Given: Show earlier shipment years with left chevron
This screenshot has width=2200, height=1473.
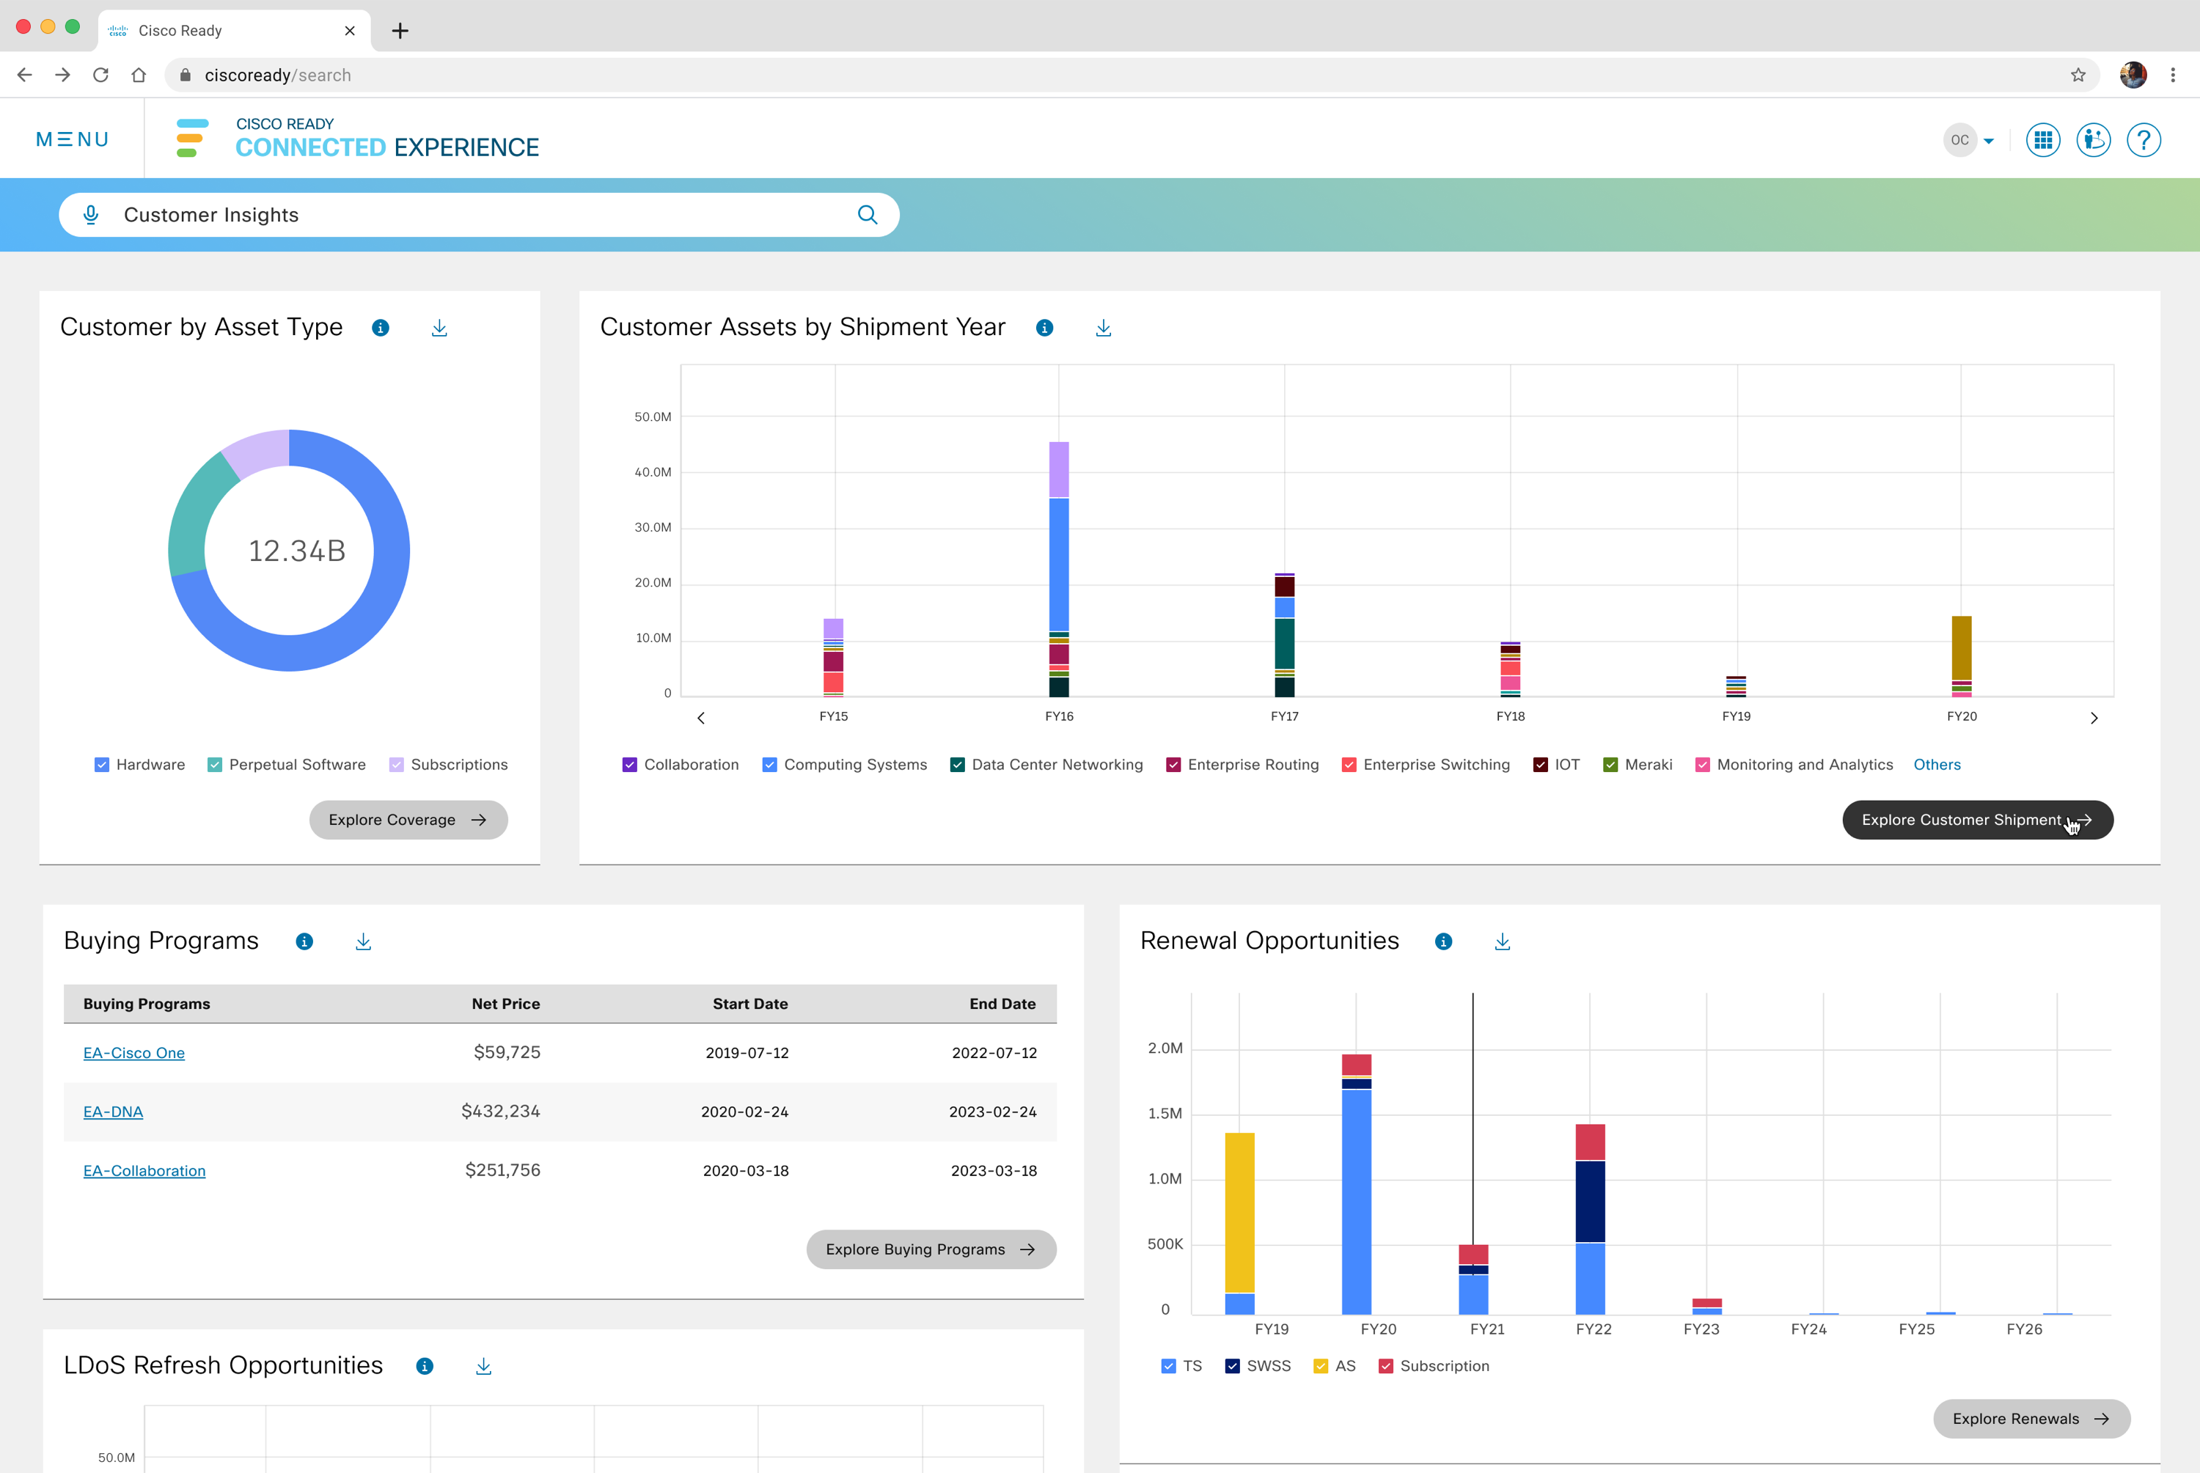Looking at the screenshot, I should (x=701, y=718).
